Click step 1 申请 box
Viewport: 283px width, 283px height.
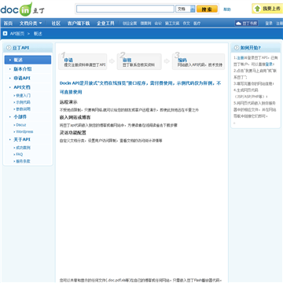pyautogui.click(x=83, y=61)
